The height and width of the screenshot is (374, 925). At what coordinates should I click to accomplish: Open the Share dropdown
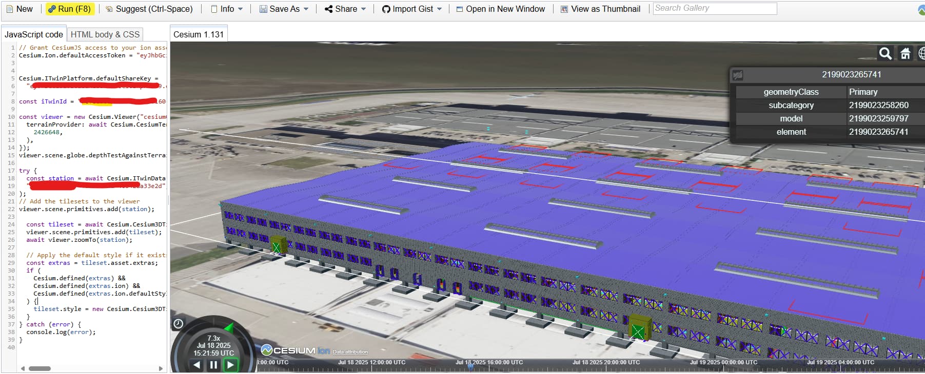pos(345,9)
